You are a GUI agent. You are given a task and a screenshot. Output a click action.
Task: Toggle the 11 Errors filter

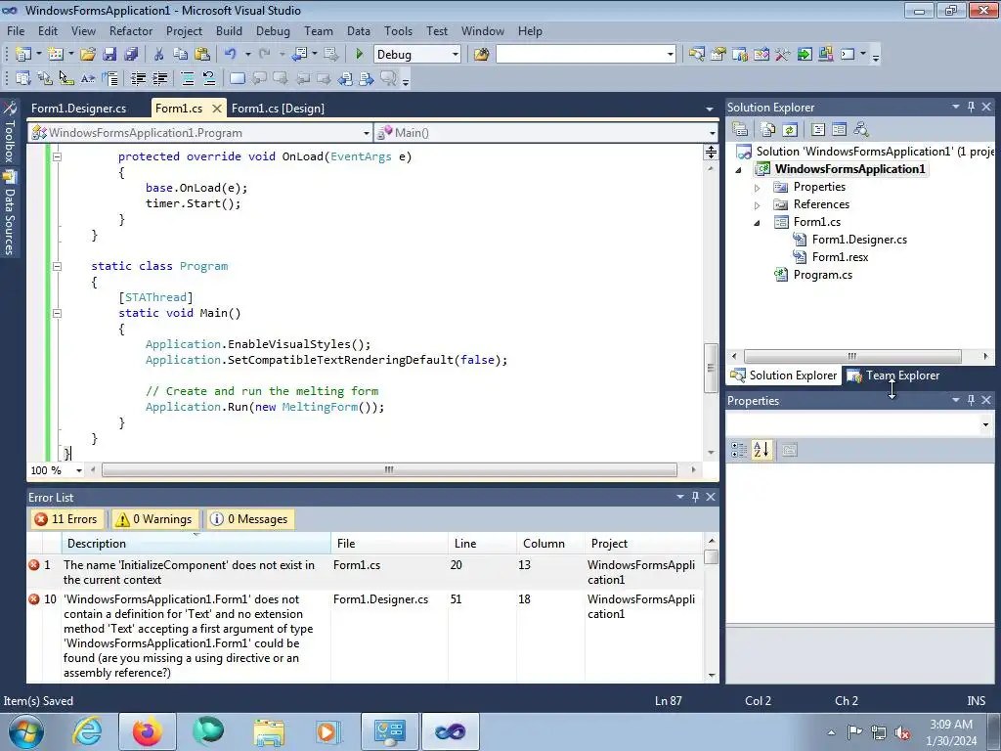66,519
